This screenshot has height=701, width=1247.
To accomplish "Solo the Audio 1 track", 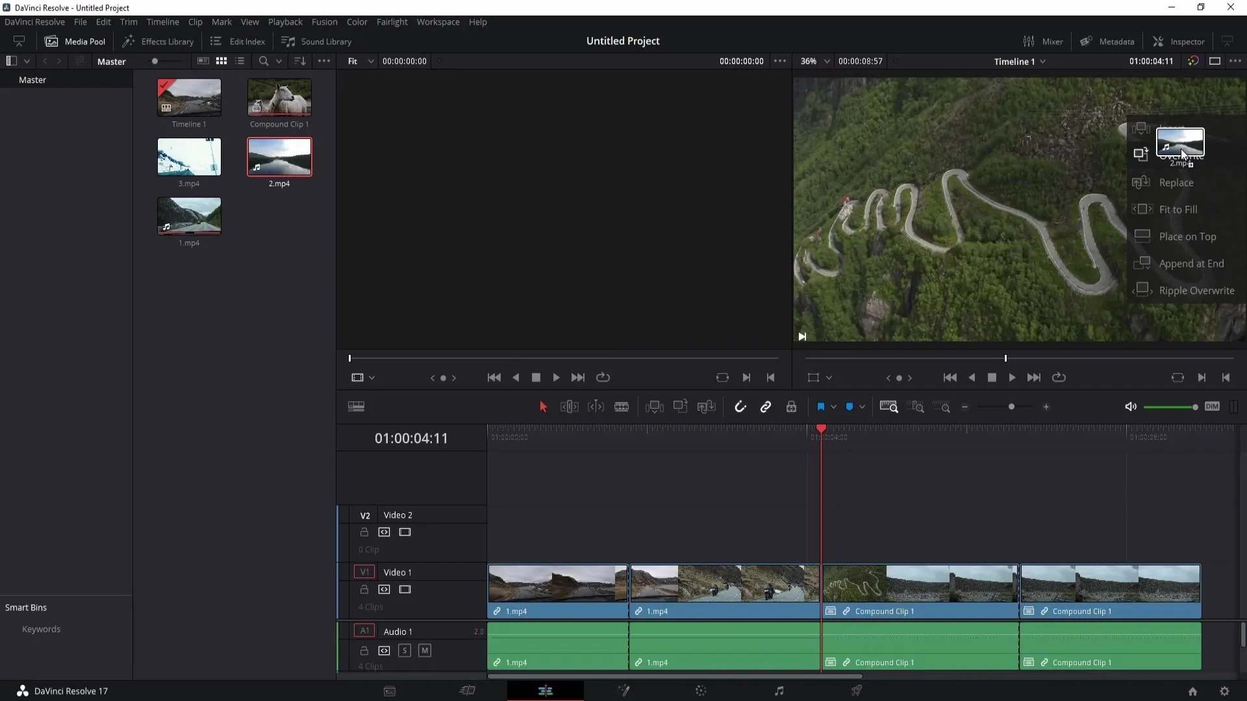I will pyautogui.click(x=405, y=650).
